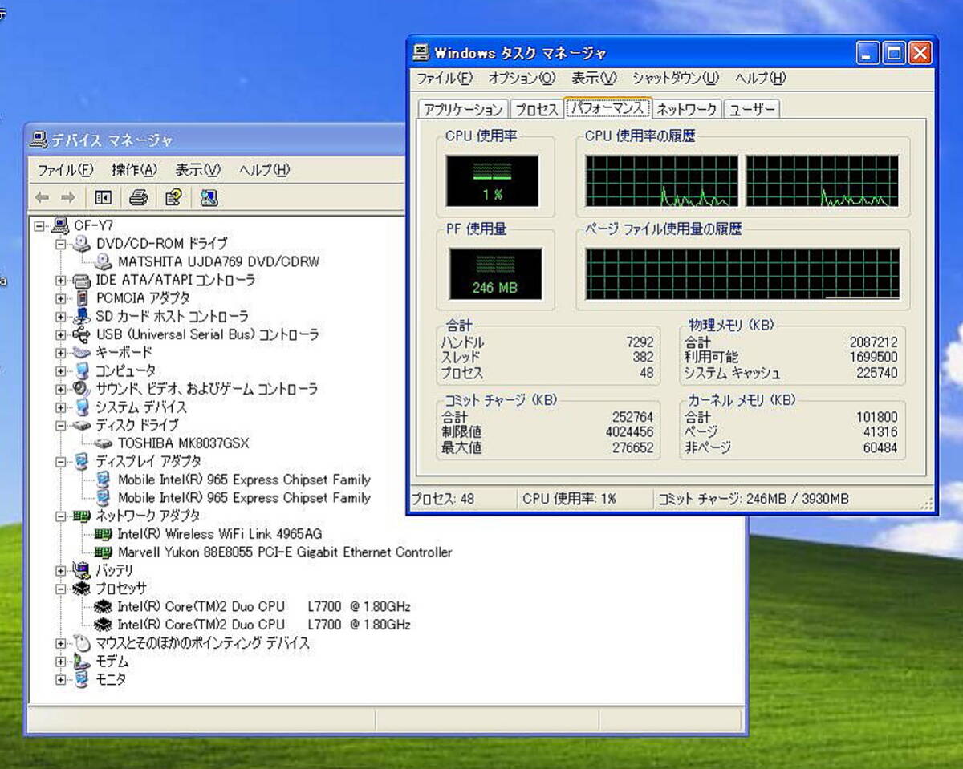This screenshot has width=963, height=769.
Task: Click the CPU 使用率 gauge showing 1 %
Action: point(493,181)
